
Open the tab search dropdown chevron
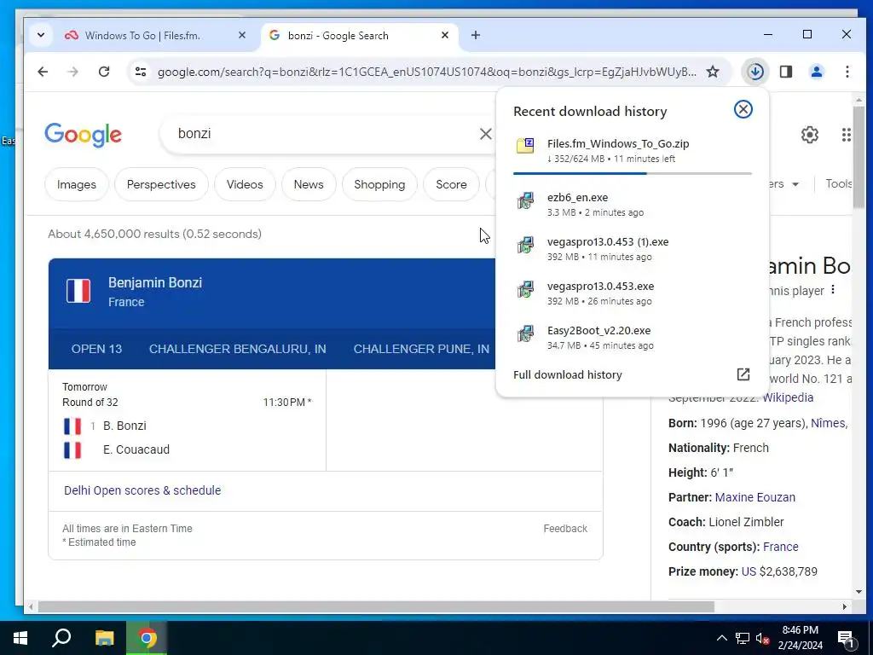pos(41,35)
